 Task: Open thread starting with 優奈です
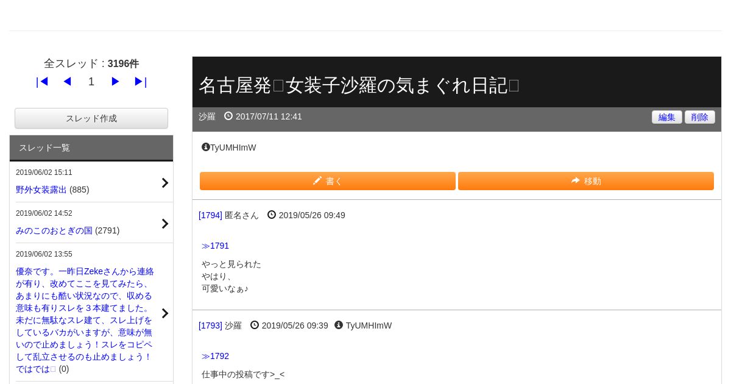(85, 320)
